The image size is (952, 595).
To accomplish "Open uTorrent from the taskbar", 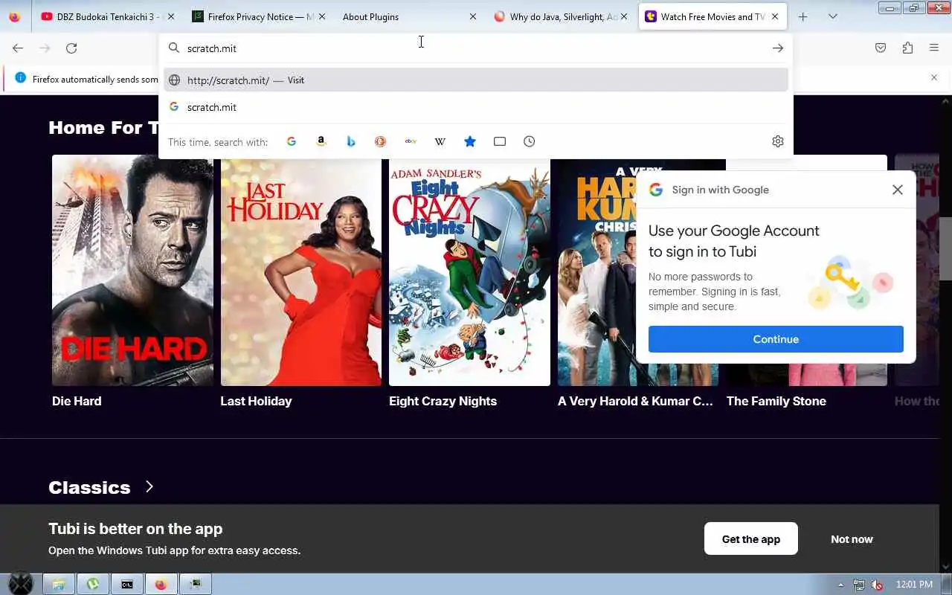I will [x=92, y=584].
